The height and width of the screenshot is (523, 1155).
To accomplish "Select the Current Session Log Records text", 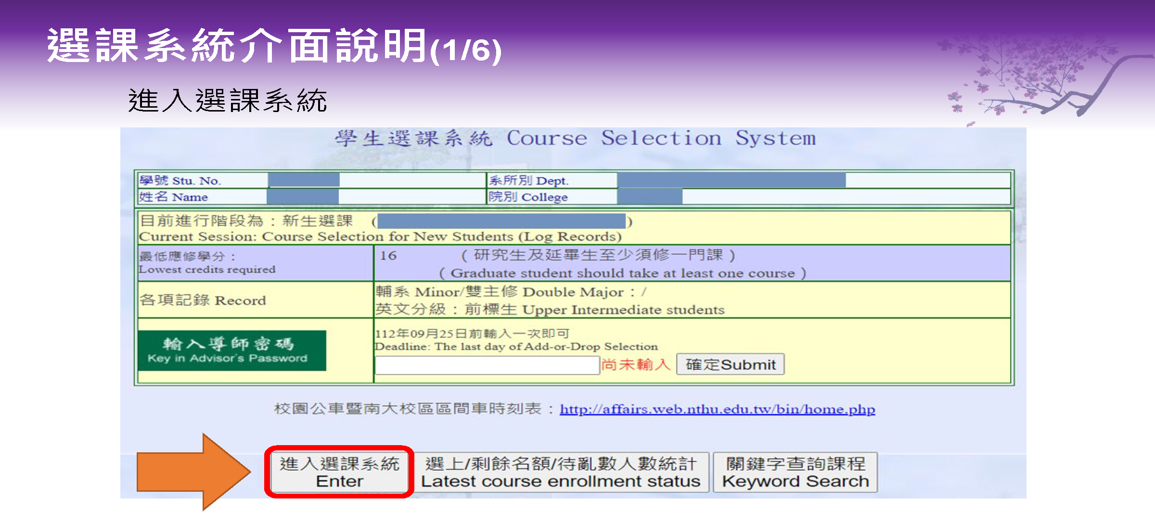I will click(380, 237).
